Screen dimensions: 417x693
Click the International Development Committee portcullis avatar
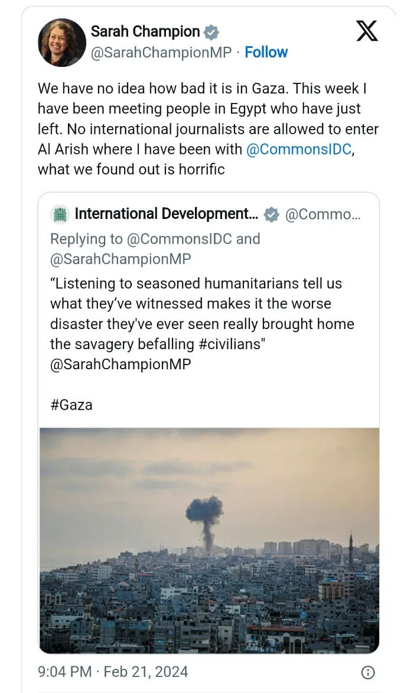pos(60,214)
